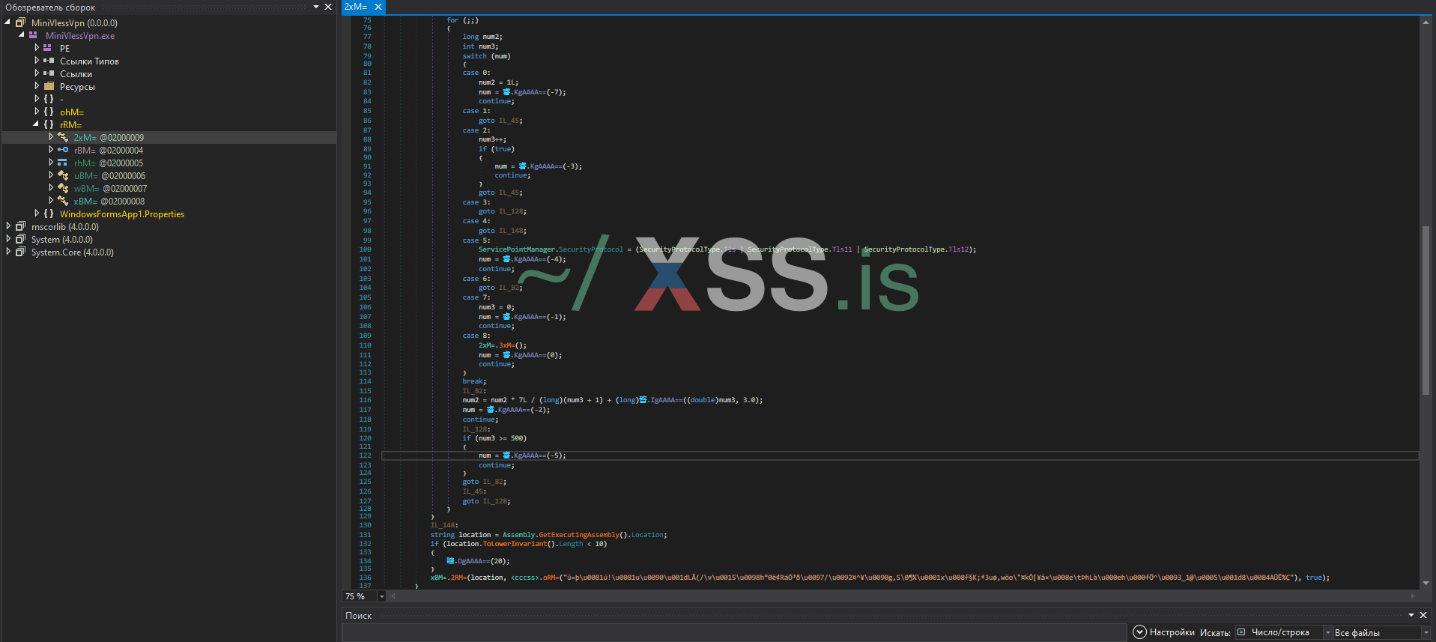Expand the mscorlib (4.0.0.0) assembly
The height and width of the screenshot is (642, 1436).
click(8, 226)
